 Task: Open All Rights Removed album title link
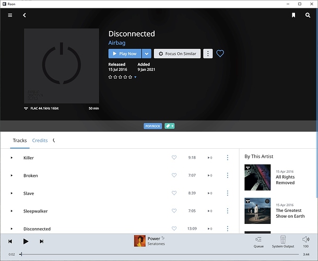coord(285,180)
